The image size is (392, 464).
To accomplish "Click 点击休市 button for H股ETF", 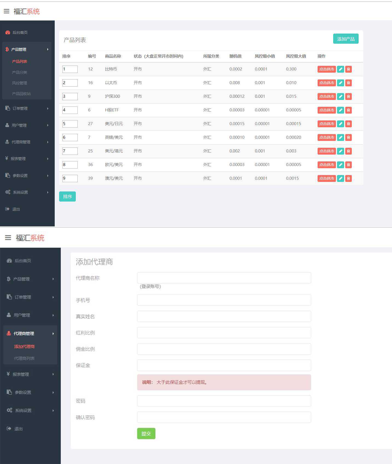I will (327, 110).
